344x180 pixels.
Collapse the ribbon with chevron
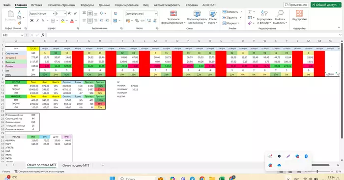(x=339, y=28)
